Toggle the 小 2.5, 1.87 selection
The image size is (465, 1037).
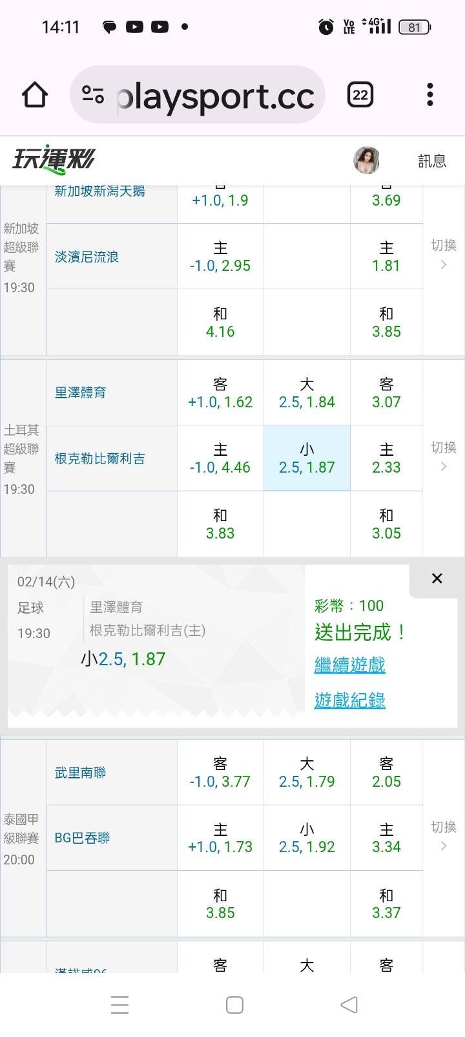307,458
